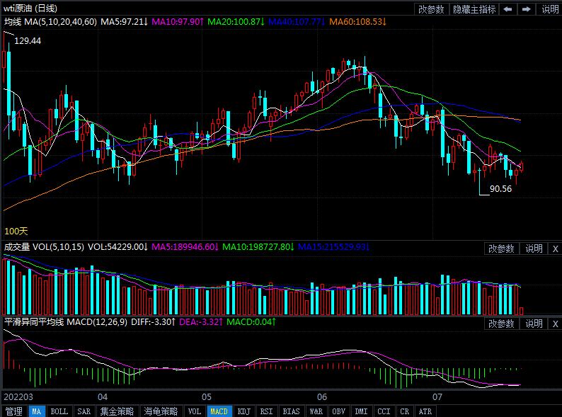Click 改参数 for the main MA chart
562x417 pixels.
click(x=431, y=9)
